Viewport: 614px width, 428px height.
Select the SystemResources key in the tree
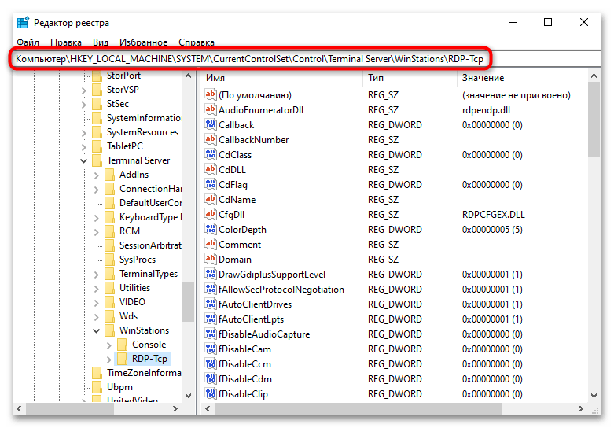[142, 132]
